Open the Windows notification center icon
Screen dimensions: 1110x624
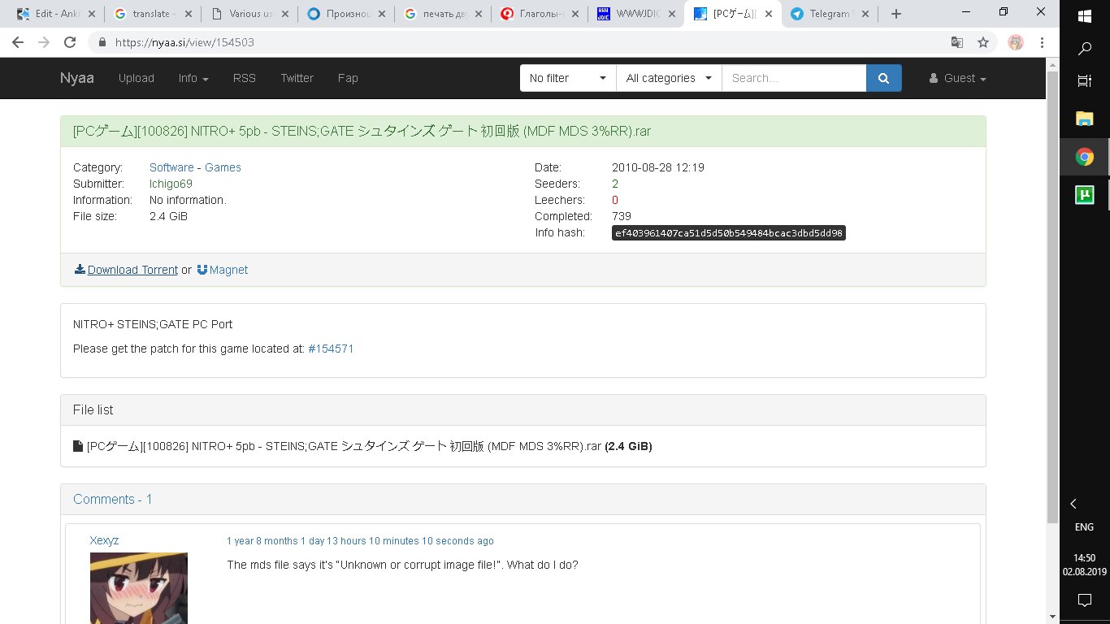1084,600
